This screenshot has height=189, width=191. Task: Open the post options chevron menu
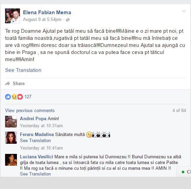(184, 11)
